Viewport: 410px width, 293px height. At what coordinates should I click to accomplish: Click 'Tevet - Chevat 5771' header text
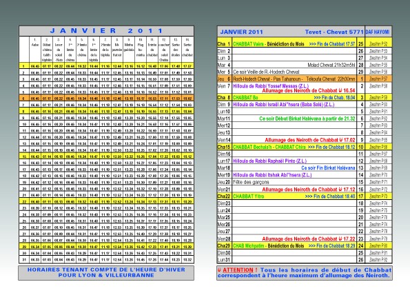[334, 32]
